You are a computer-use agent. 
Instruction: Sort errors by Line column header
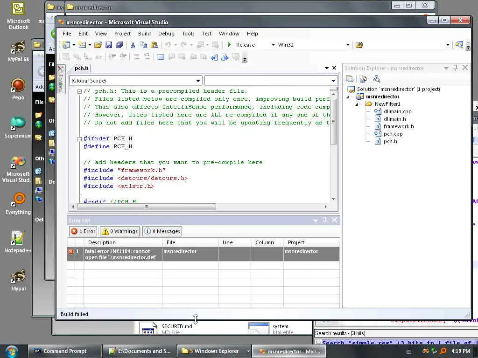click(x=235, y=242)
